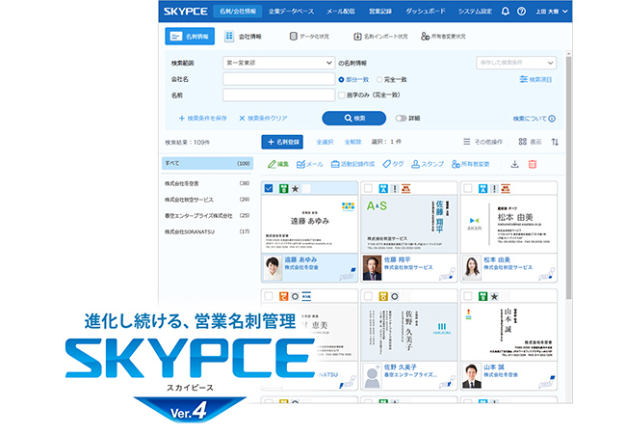
Task: Filter by 株式会社SORANATSU row
Action: pyautogui.click(x=207, y=231)
